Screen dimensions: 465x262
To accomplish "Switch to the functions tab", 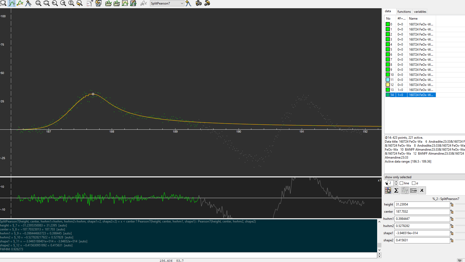I will point(404,11).
